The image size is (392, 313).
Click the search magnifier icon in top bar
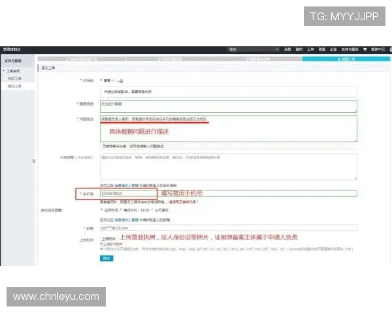[x=277, y=50]
